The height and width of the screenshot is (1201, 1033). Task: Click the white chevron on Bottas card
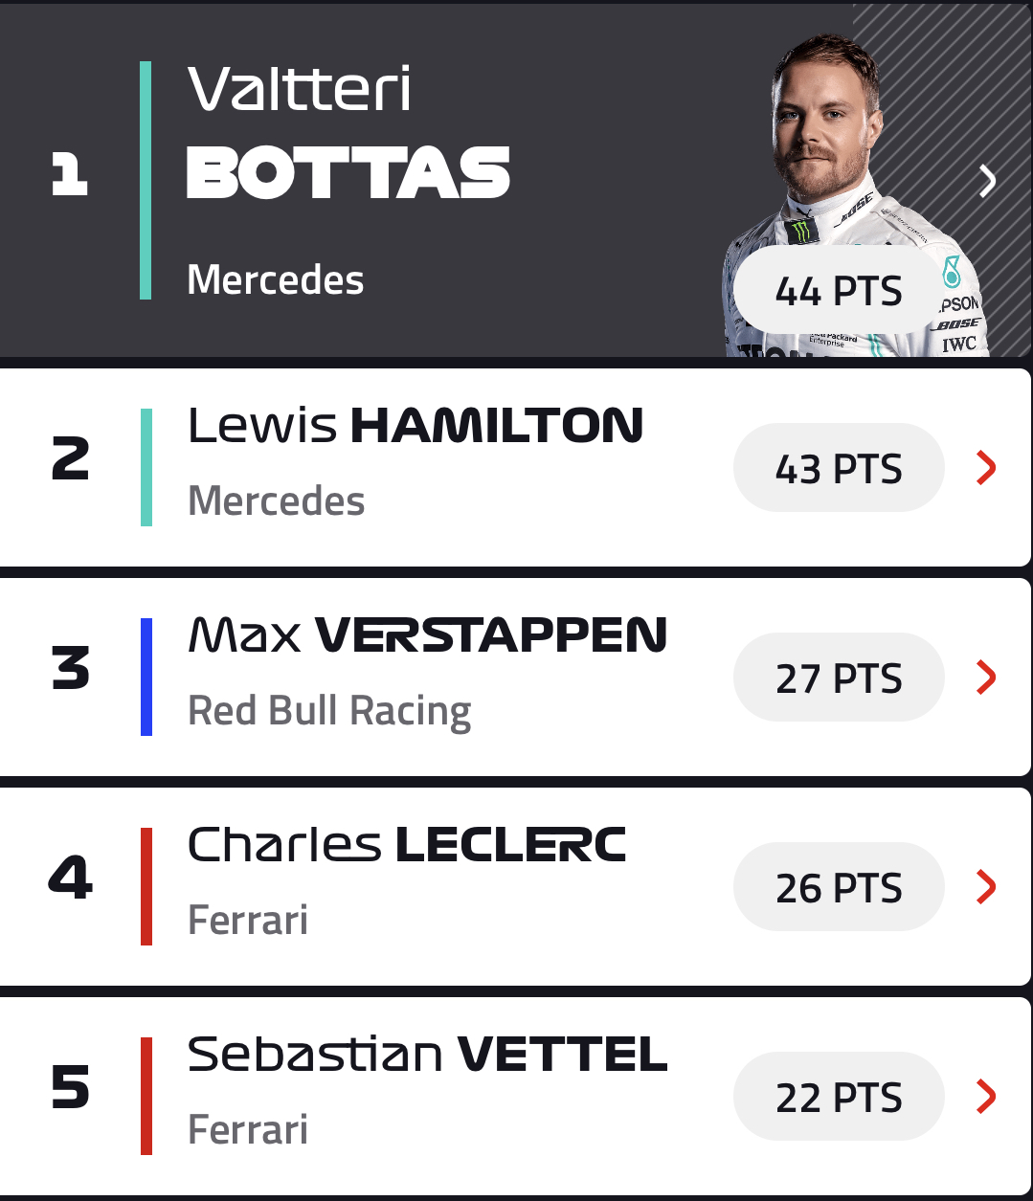pos(987,180)
